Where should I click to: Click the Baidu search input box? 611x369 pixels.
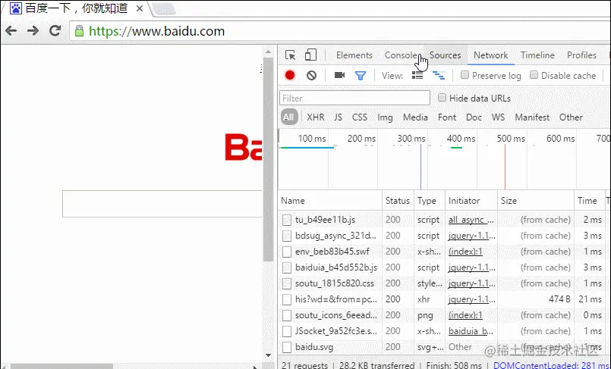pos(162,204)
